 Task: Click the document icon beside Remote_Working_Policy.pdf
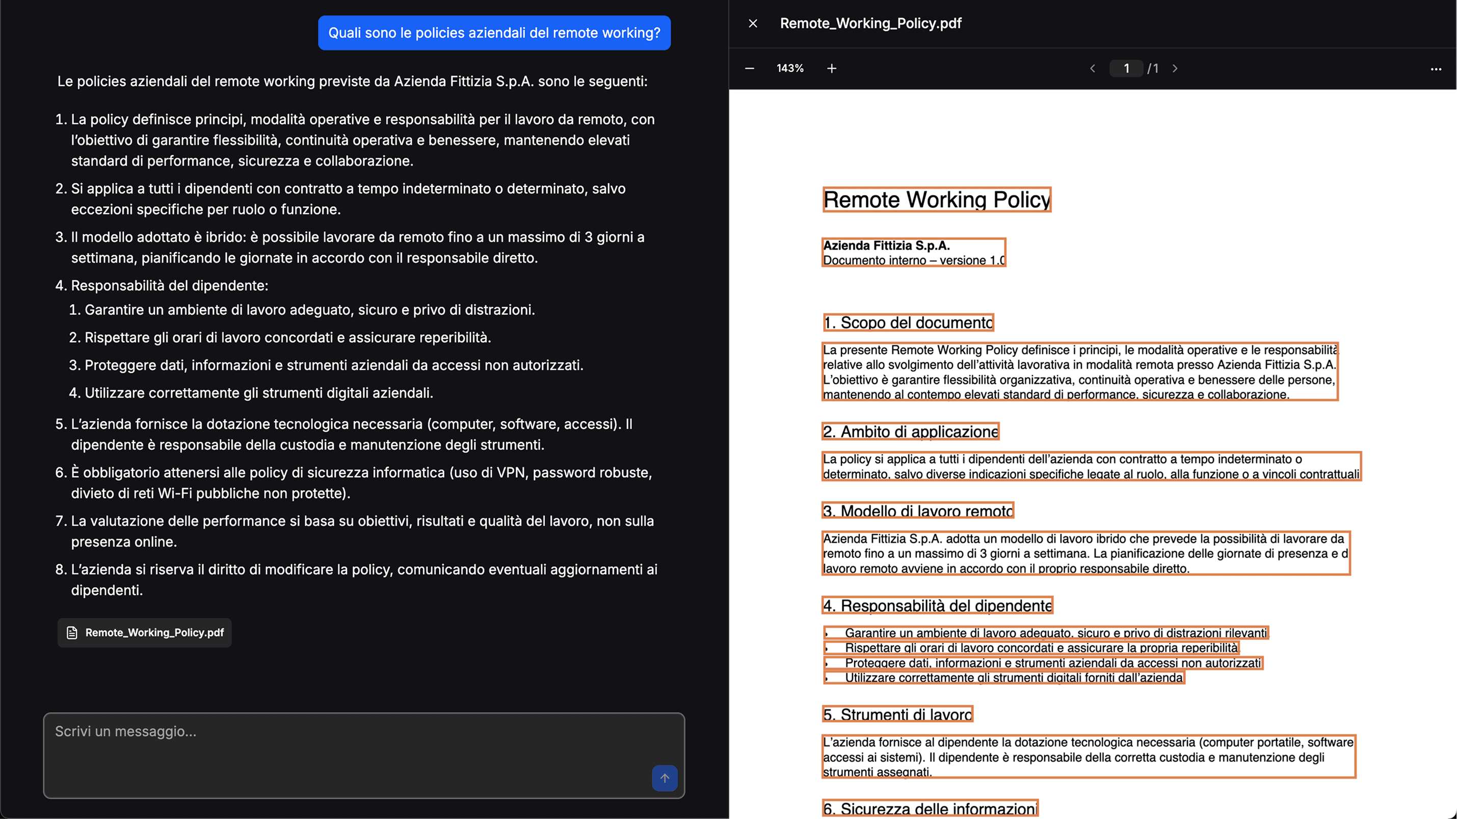click(72, 633)
